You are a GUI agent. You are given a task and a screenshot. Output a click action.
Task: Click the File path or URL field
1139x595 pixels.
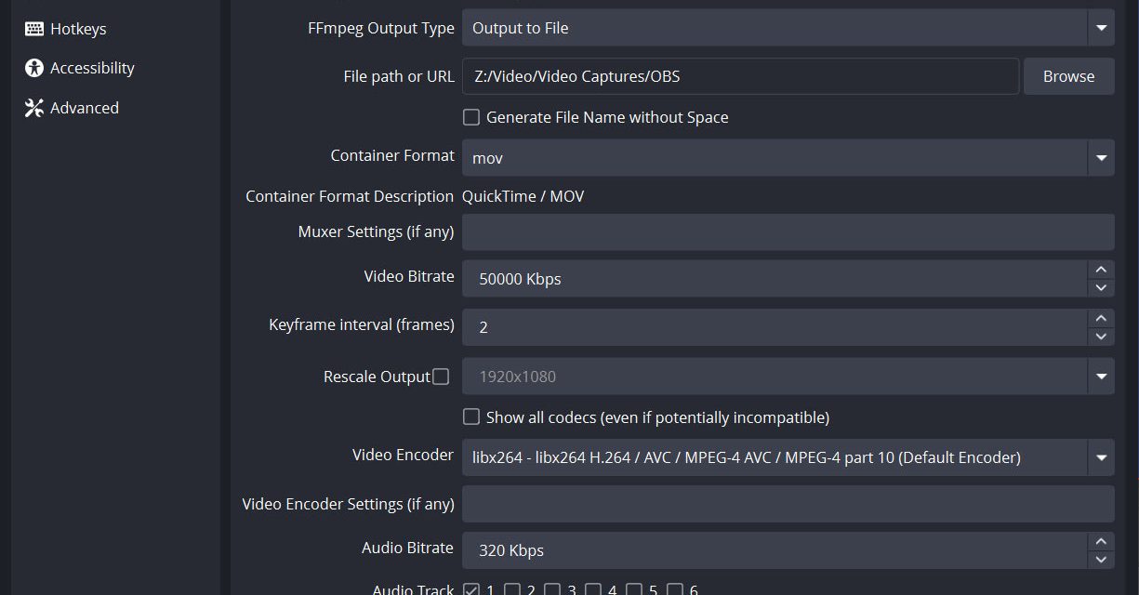coord(740,76)
